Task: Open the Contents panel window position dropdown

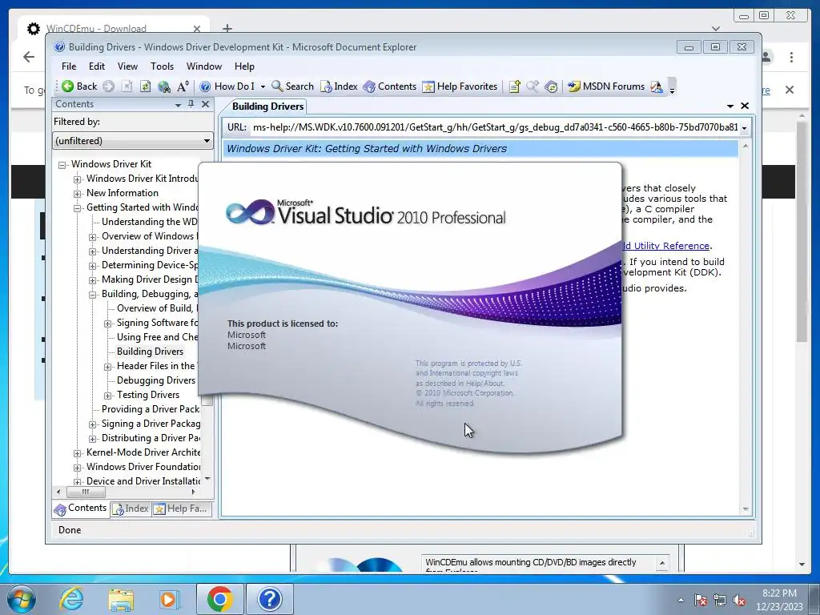Action: pyautogui.click(x=178, y=105)
